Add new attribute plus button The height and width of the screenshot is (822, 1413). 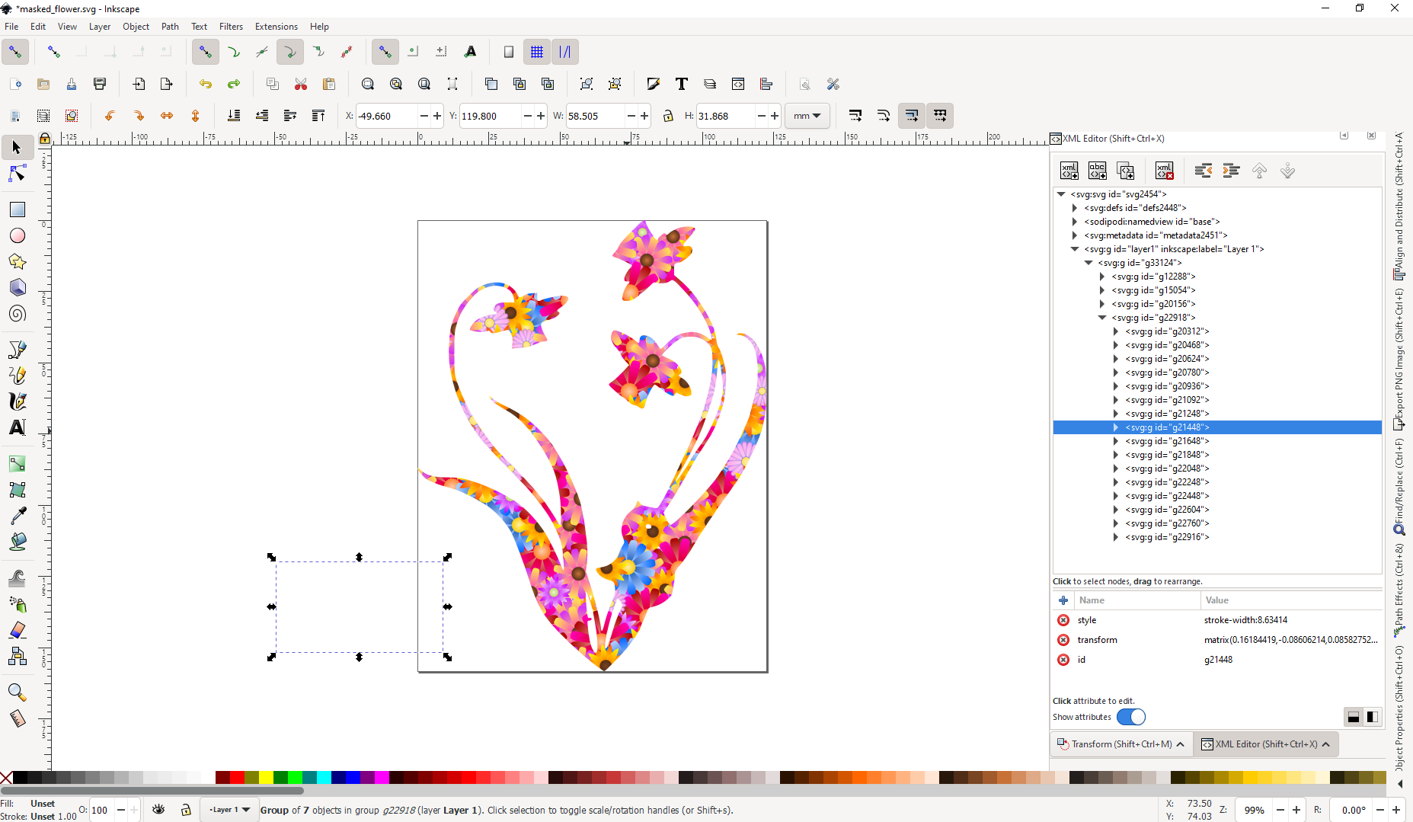tap(1063, 600)
